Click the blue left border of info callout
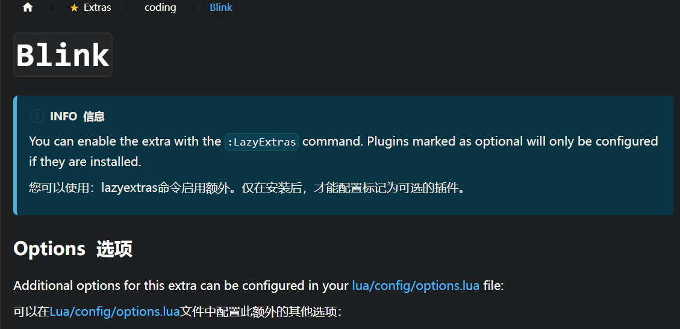This screenshot has width=680, height=329. pyautogui.click(x=15, y=155)
